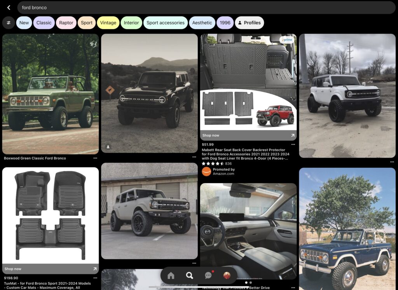This screenshot has height=290, width=398.
Task: Open the blue classic Bronco under tree photo
Action: tap(347, 229)
